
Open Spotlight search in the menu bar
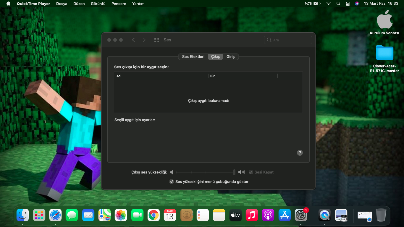338,4
